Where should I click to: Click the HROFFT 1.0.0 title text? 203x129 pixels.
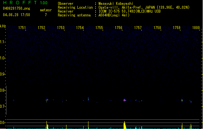click(25, 3)
